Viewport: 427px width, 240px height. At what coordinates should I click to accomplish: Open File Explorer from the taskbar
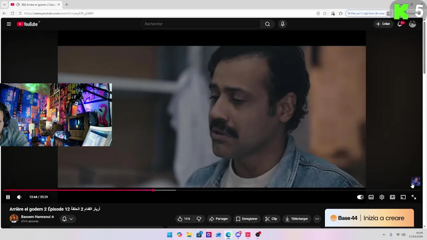[x=189, y=235]
